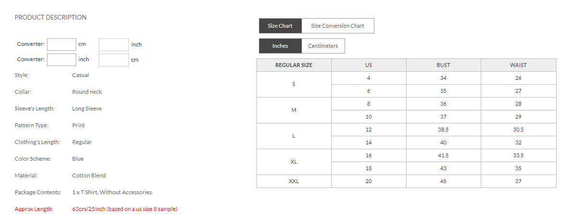This screenshot has height=219, width=569.
Task: Click the PRODUCT DESCRIPTION heading
Action: 50,17
